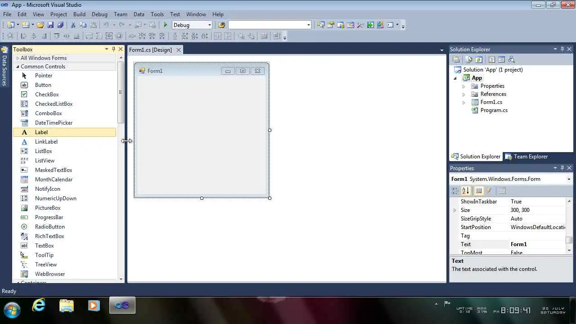The image size is (576, 324).
Task: Click the New Project toolbar icon
Action: click(10, 25)
